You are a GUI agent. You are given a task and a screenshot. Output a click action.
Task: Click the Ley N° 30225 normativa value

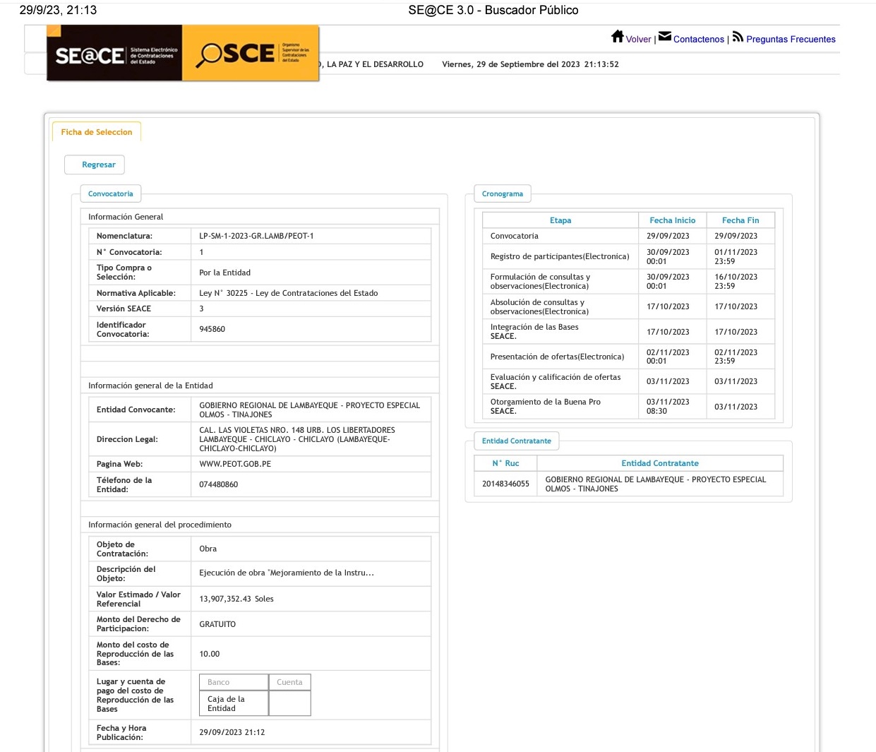tap(288, 293)
